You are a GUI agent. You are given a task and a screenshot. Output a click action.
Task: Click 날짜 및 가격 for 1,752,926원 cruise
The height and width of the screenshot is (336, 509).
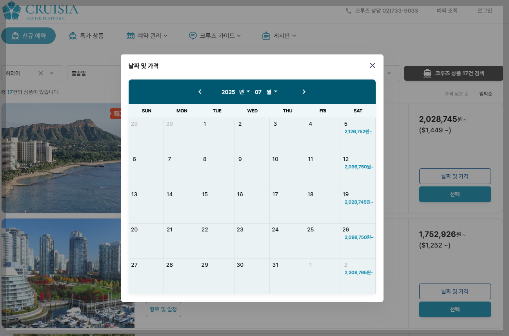[x=455, y=291]
